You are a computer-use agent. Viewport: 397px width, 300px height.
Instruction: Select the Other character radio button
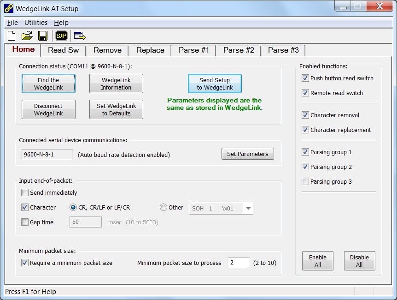pyautogui.click(x=163, y=207)
